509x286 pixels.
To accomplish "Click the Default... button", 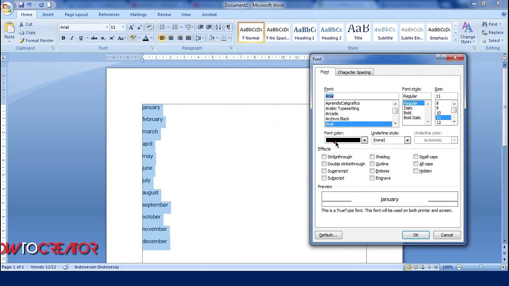I will pyautogui.click(x=328, y=235).
